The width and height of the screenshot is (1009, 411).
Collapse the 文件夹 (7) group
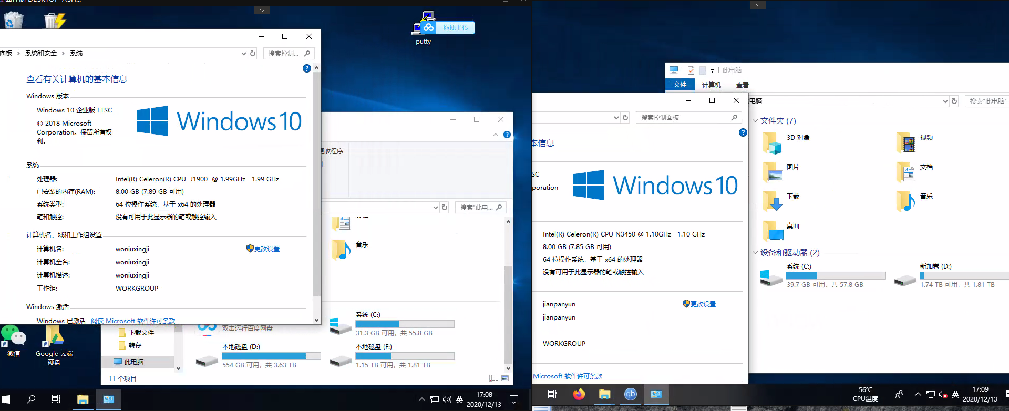pyautogui.click(x=755, y=121)
